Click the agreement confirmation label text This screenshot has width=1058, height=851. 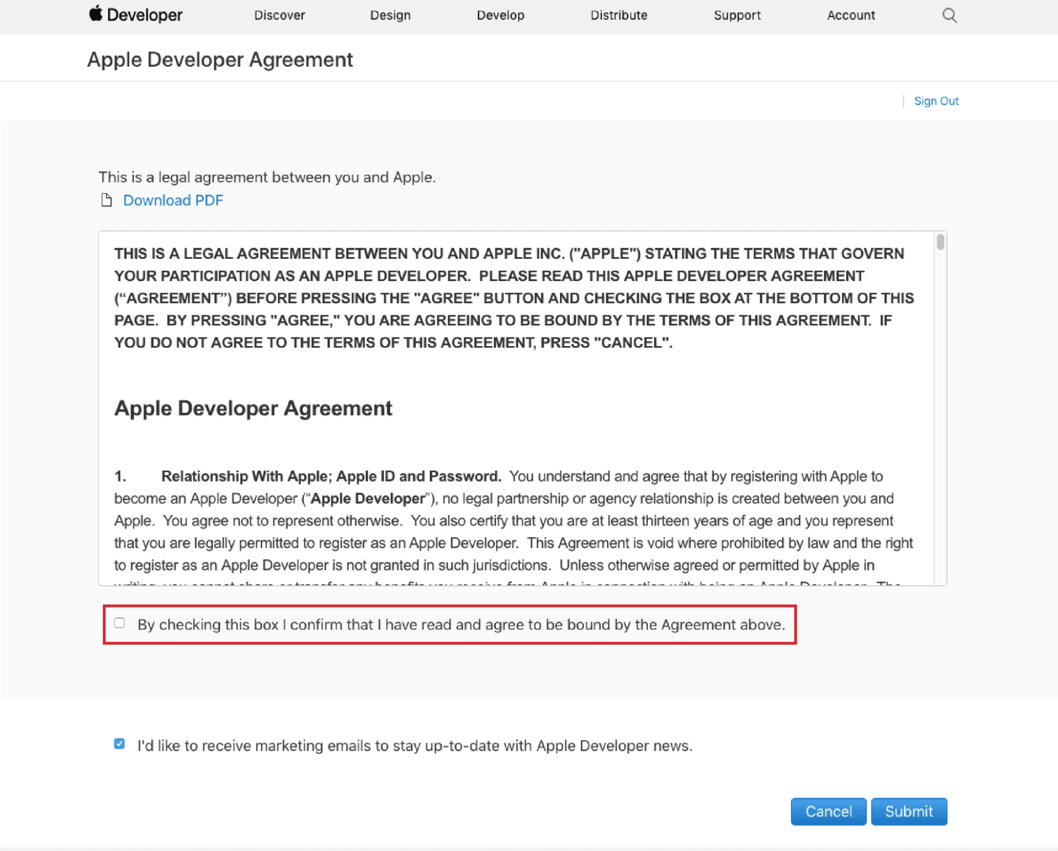[x=460, y=624]
